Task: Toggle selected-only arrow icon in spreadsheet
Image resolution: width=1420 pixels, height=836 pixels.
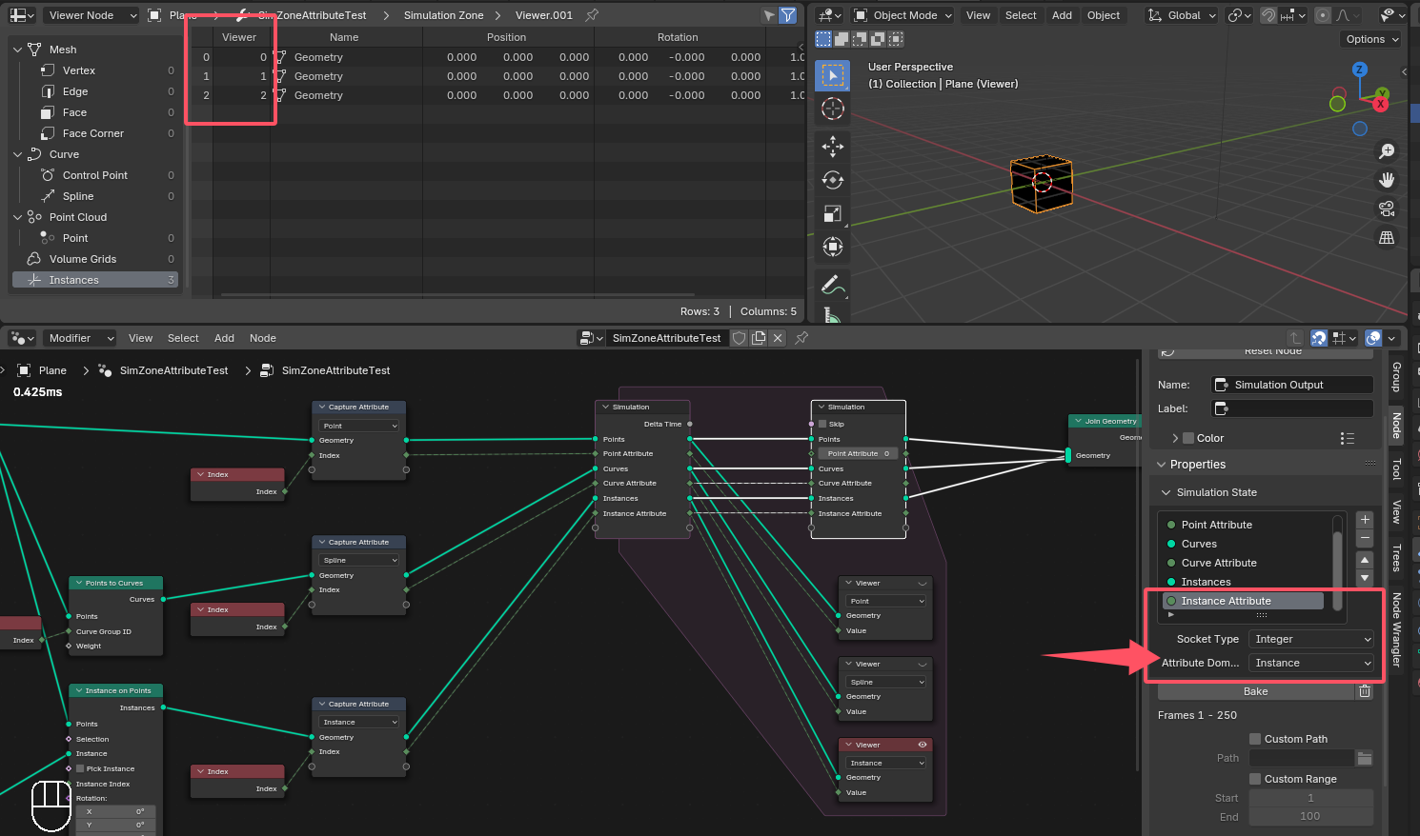Action: click(769, 15)
